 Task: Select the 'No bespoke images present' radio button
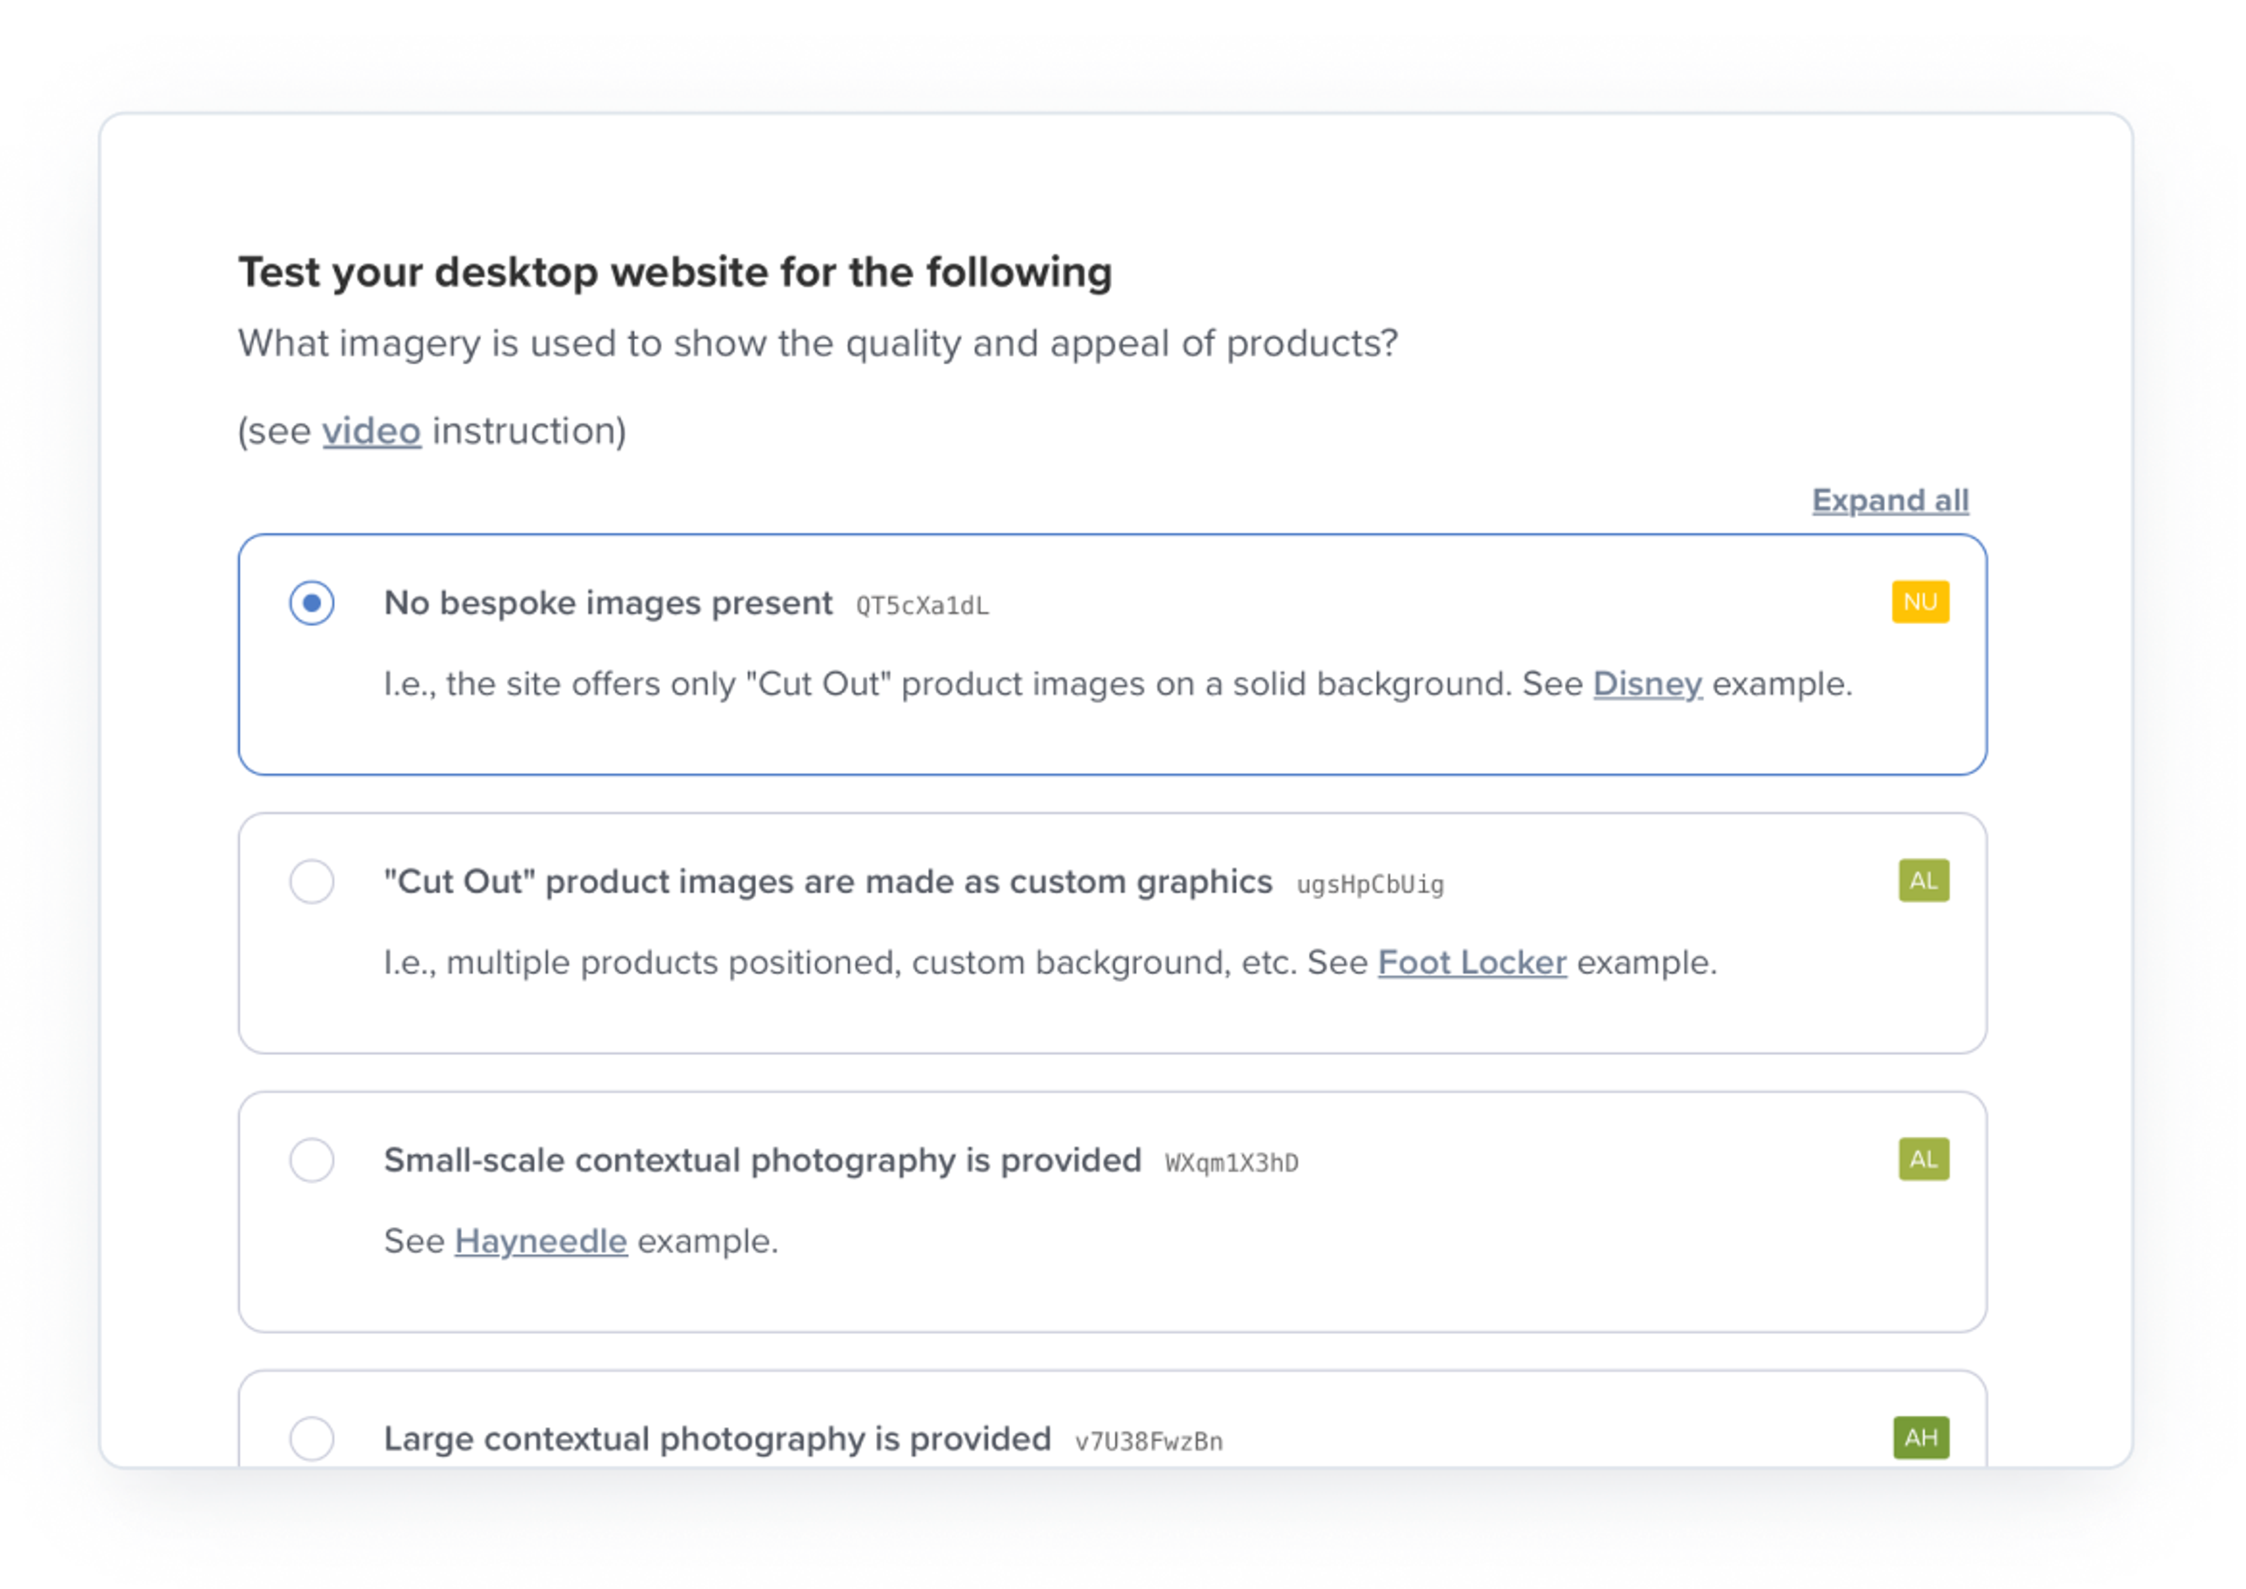coord(311,603)
